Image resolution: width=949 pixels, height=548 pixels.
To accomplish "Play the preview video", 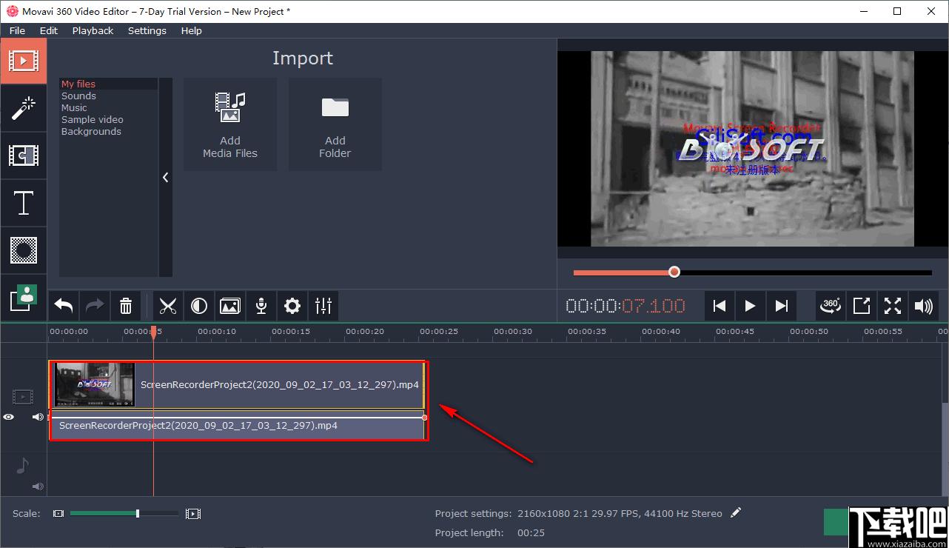I will coord(750,306).
